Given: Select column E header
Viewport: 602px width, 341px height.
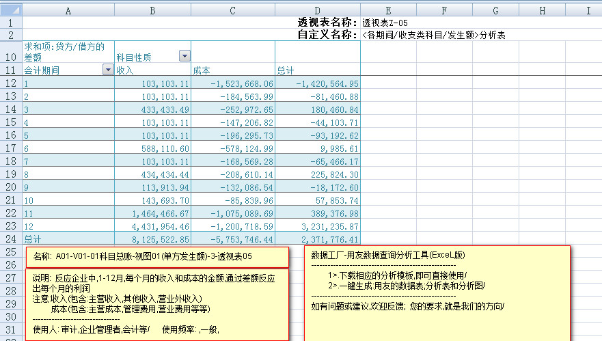Looking at the screenshot, I should click(387, 10).
